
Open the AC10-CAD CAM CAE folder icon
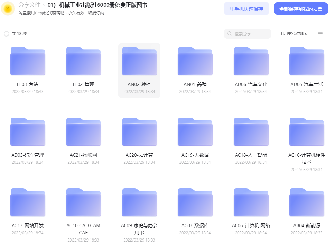83,202
